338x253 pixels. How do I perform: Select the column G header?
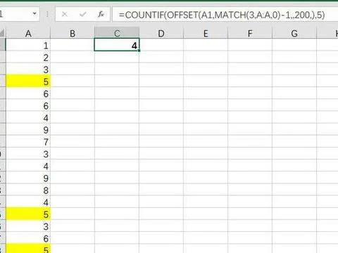294,33
